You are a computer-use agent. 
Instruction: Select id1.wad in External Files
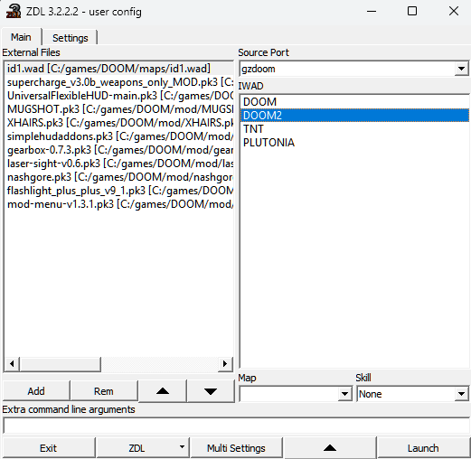point(119,69)
